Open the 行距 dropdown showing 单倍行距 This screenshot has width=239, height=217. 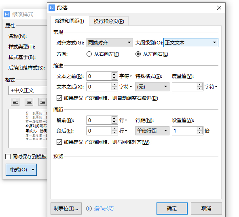coord(152,131)
